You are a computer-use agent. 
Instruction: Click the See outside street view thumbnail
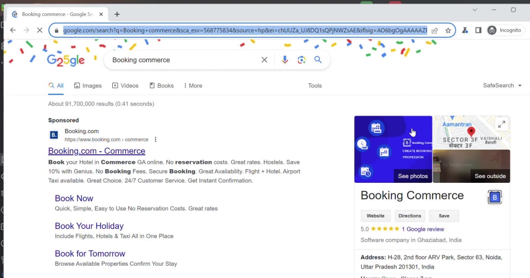[472, 166]
